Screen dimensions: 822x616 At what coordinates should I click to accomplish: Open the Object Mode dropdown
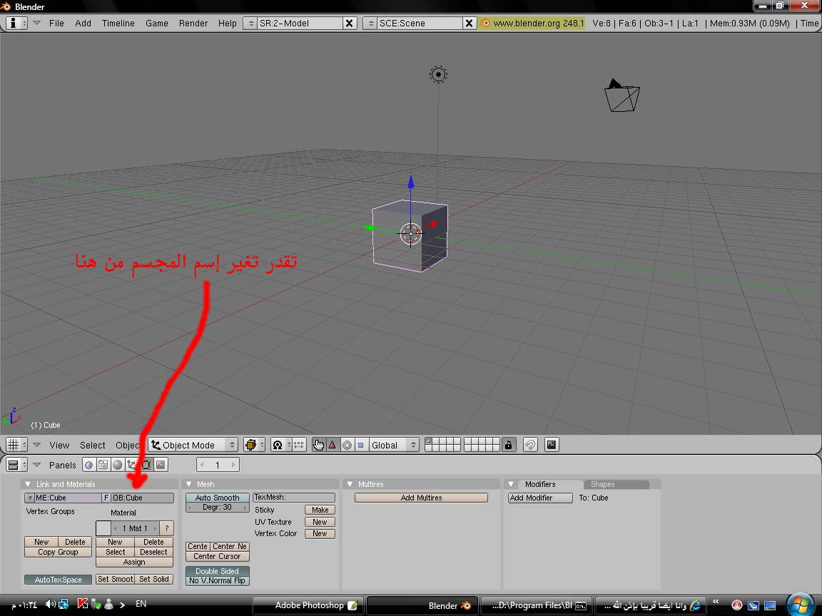click(193, 445)
